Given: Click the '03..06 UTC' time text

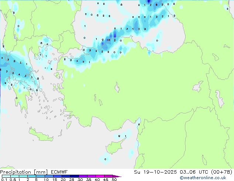Looking at the screenshot, I should click(x=194, y=172).
